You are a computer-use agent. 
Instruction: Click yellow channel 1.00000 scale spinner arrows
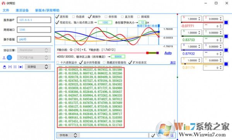199,60
